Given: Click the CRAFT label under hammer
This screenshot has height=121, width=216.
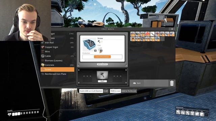Looking at the screenshot, I should point(102,81).
